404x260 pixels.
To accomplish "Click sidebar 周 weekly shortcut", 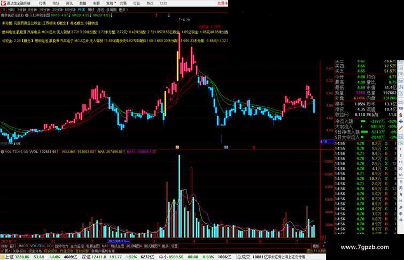I will click(401, 188).
